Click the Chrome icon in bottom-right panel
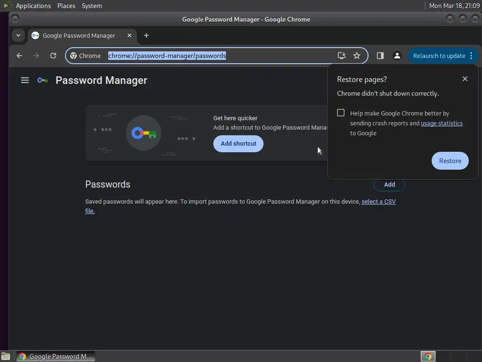 pyautogui.click(x=428, y=356)
